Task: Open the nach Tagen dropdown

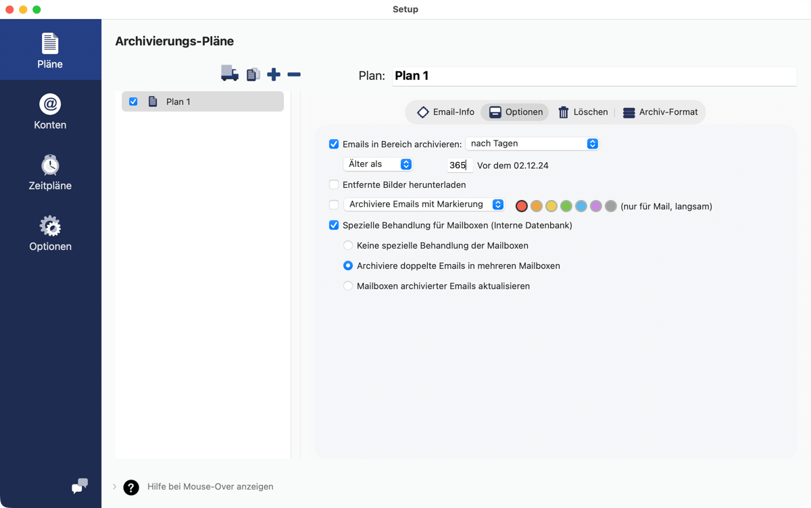Action: (x=532, y=144)
